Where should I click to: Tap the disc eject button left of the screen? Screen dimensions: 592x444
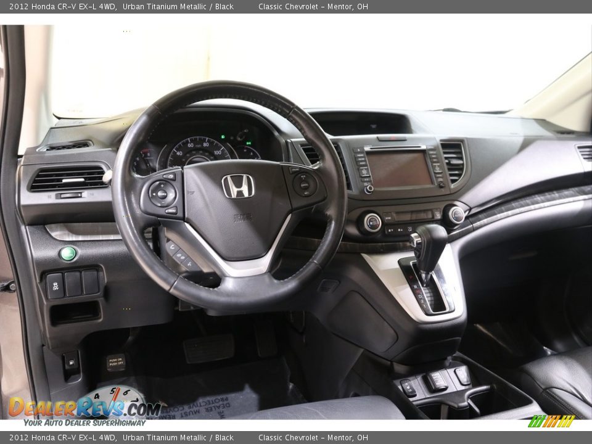click(x=358, y=150)
